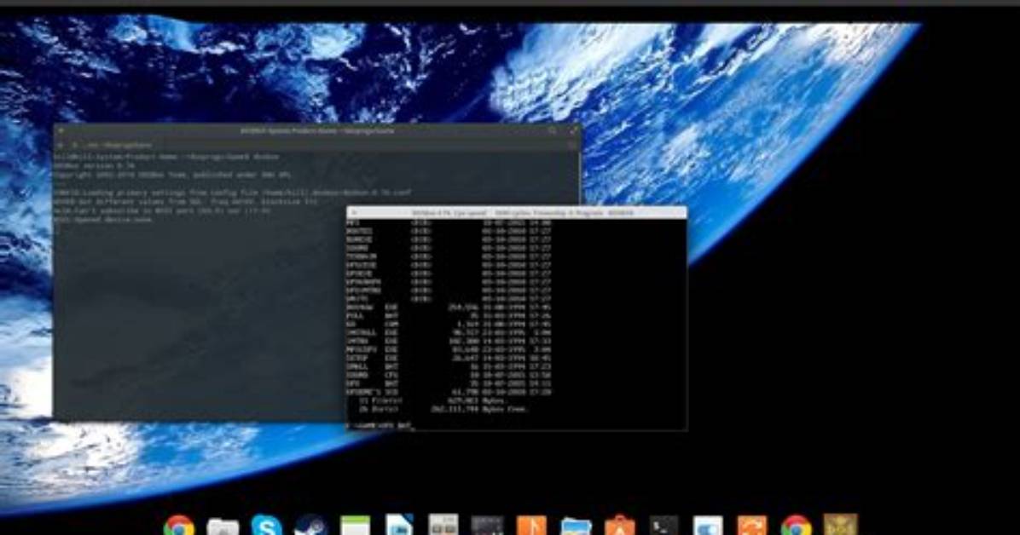Open the Chrome icon beside the DOSBox icon
This screenshot has width=1020, height=535.
(797, 525)
